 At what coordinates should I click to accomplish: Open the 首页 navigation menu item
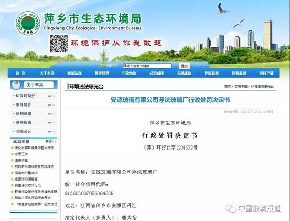coord(20,73)
